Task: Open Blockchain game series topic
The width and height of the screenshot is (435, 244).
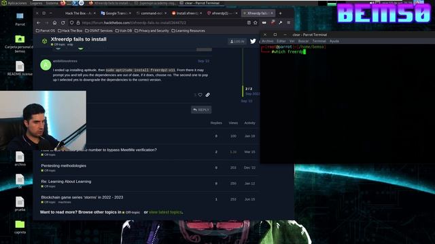Action: 82,197
